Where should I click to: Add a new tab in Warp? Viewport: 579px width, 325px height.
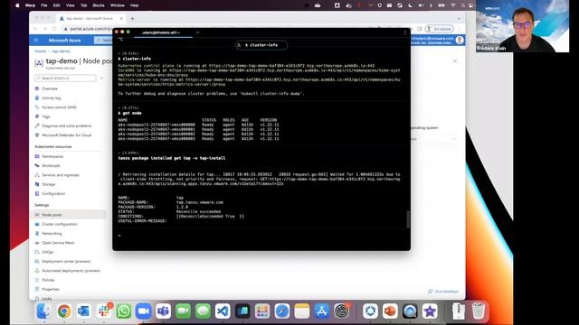pyautogui.click(x=197, y=32)
